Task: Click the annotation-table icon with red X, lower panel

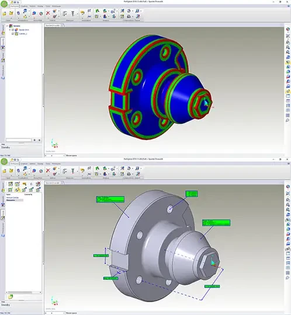Action: pyautogui.click(x=38, y=184)
